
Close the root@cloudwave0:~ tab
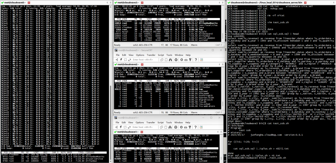[29, 2]
